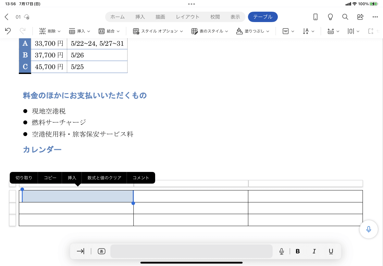Viewport: 383px width, 266px height.
Task: Choose 切り取り in context menu
Action: (24, 178)
